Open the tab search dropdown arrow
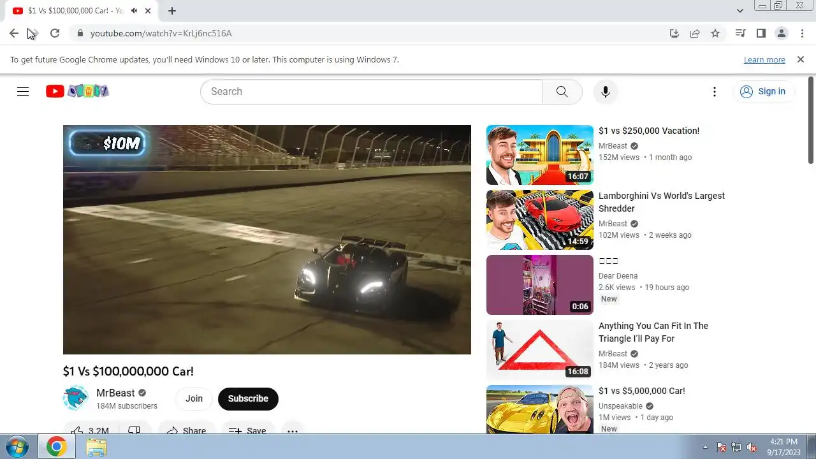816x459 pixels. (x=740, y=11)
